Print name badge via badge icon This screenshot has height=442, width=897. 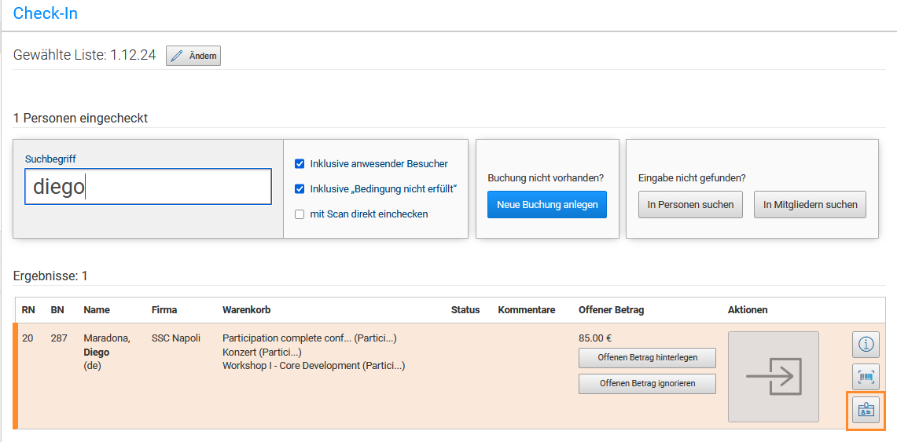click(866, 410)
